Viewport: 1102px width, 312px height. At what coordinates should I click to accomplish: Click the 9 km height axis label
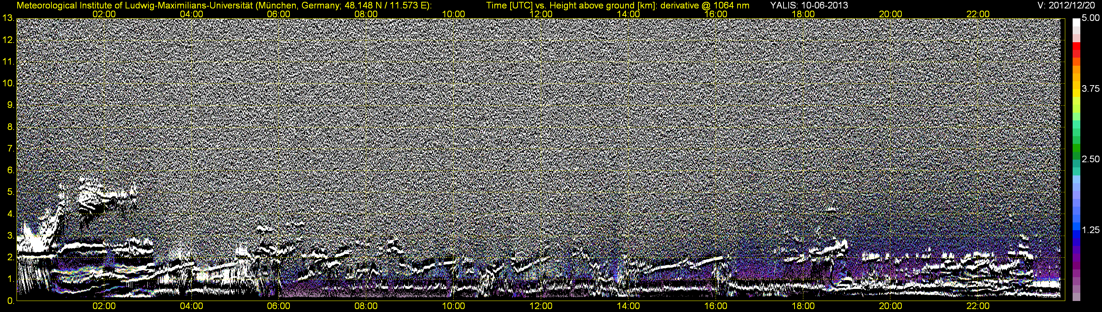pyautogui.click(x=11, y=105)
